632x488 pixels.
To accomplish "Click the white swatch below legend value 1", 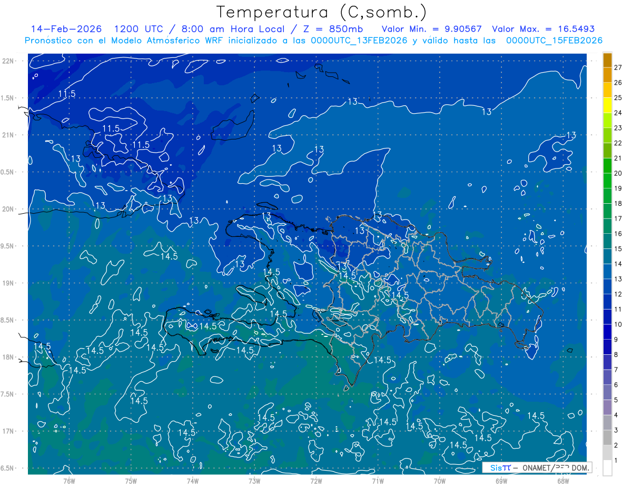I will [x=607, y=467].
